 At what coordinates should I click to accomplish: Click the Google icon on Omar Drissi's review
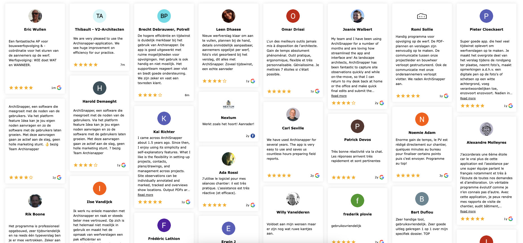click(x=317, y=91)
